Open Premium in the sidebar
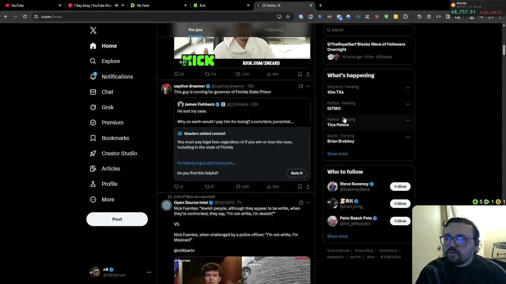Image resolution: width=506 pixels, height=284 pixels. 106,123
